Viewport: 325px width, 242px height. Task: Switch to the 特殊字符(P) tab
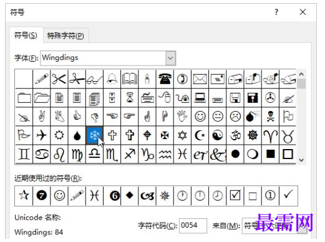pyautogui.click(x=65, y=36)
